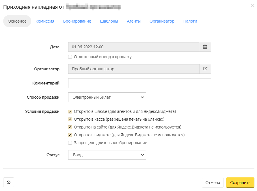Click the Отмена button
257x191 pixels.
pyautogui.click(x=213, y=183)
